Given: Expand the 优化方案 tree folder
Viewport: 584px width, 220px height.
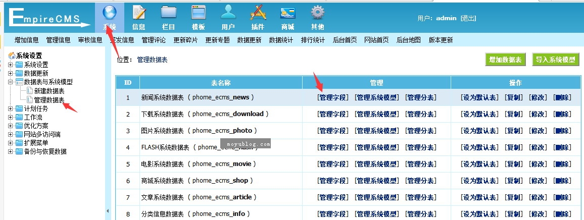Looking at the screenshot, I should tap(11, 126).
